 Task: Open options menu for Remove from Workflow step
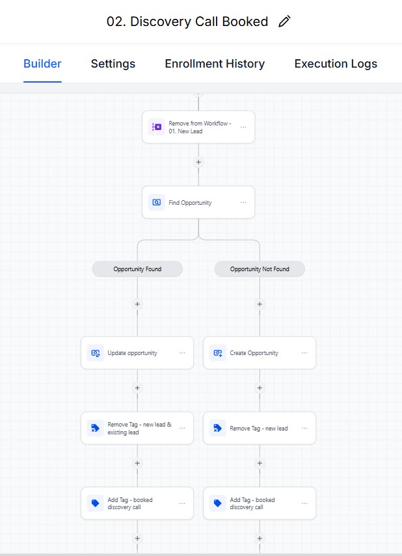[x=243, y=127]
